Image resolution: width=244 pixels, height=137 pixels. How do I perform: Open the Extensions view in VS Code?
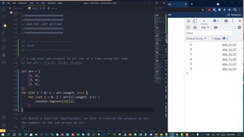pyautogui.click(x=4, y=47)
